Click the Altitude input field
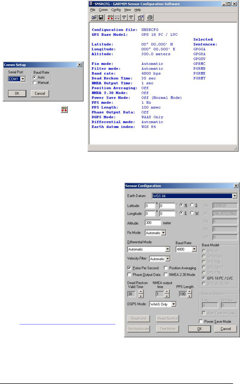The height and width of the screenshot is (384, 240). click(153, 223)
